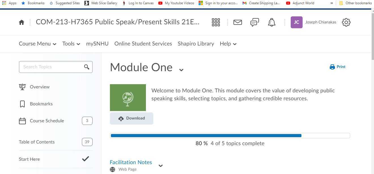Open the instant messages chat icon
Screen dimensions: 374x174
[254, 22]
